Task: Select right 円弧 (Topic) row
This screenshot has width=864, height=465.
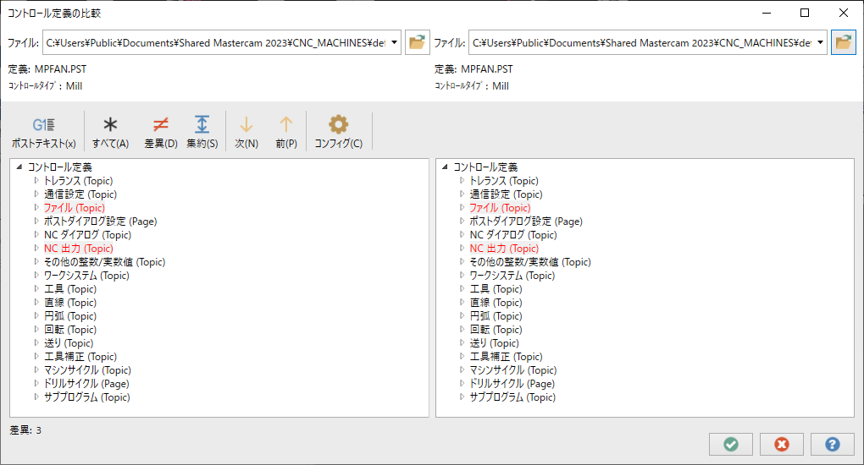Action: coord(496,316)
